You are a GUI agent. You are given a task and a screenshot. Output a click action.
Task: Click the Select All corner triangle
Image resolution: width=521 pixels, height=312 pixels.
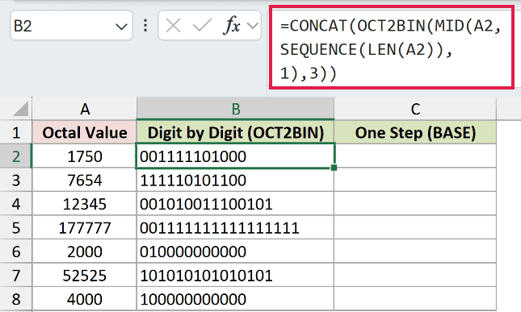pos(21,109)
